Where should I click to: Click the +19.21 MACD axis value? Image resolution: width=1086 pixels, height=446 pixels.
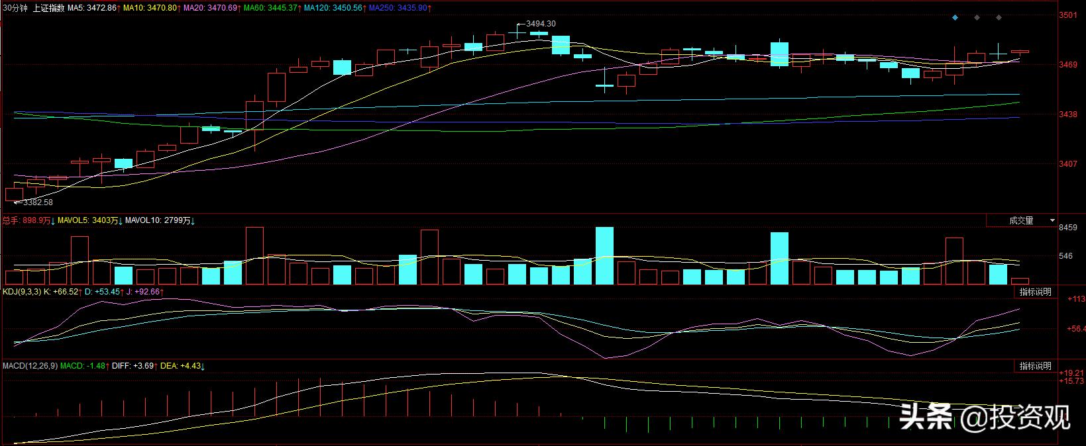click(1073, 373)
